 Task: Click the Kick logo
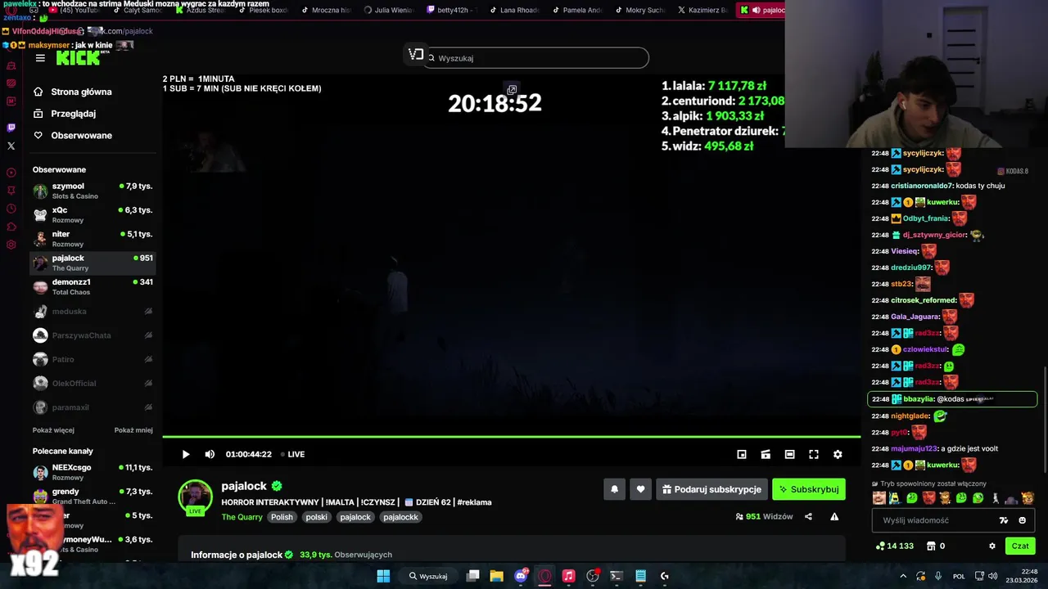pos(78,58)
